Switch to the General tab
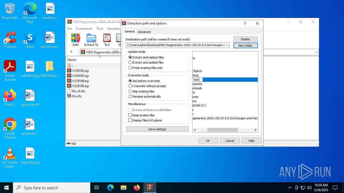The width and height of the screenshot is (344, 193). (x=130, y=31)
